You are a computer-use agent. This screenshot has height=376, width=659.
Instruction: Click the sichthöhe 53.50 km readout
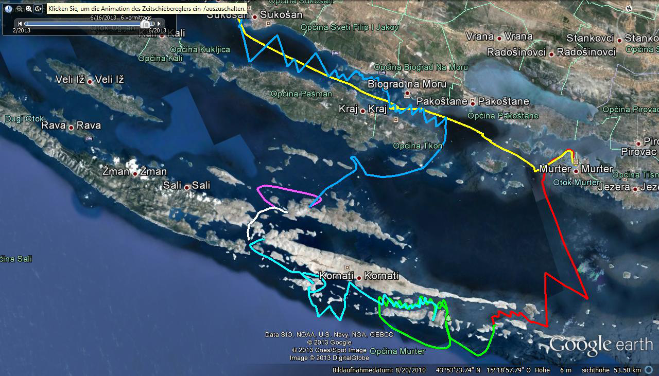pos(611,370)
